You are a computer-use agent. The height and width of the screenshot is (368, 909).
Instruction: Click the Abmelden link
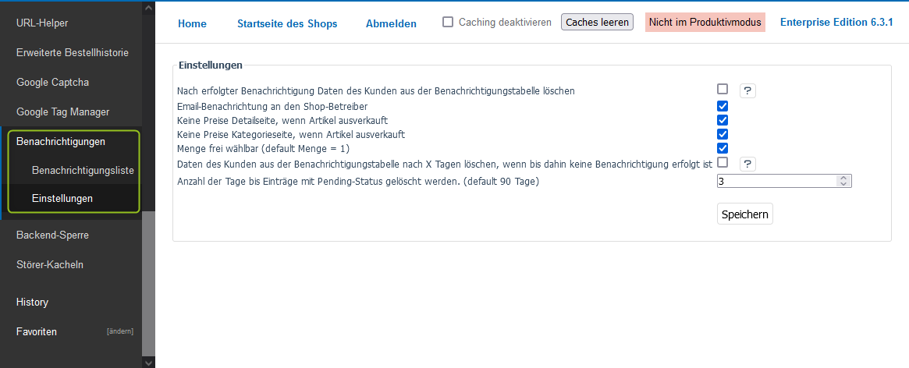391,23
